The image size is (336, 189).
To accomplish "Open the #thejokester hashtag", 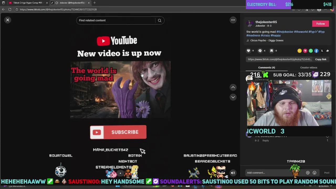I will tap(285, 32).
